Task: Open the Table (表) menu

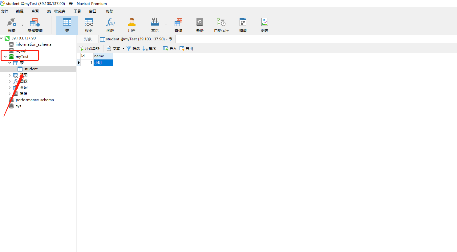Action: (49, 11)
